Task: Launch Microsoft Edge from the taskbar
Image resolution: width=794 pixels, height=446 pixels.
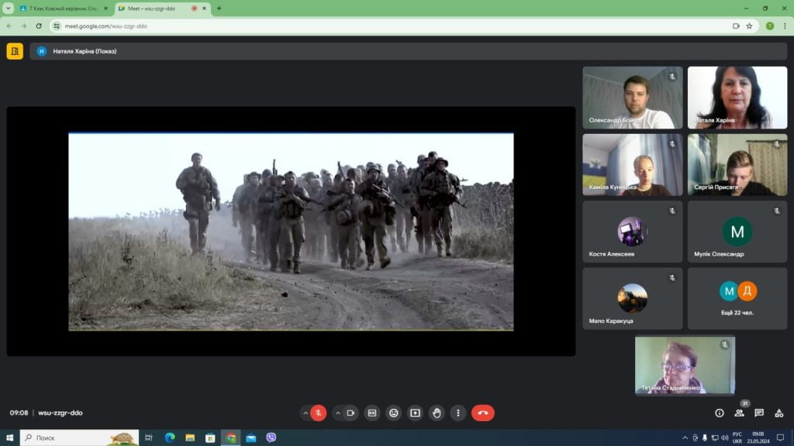Action: [x=170, y=438]
